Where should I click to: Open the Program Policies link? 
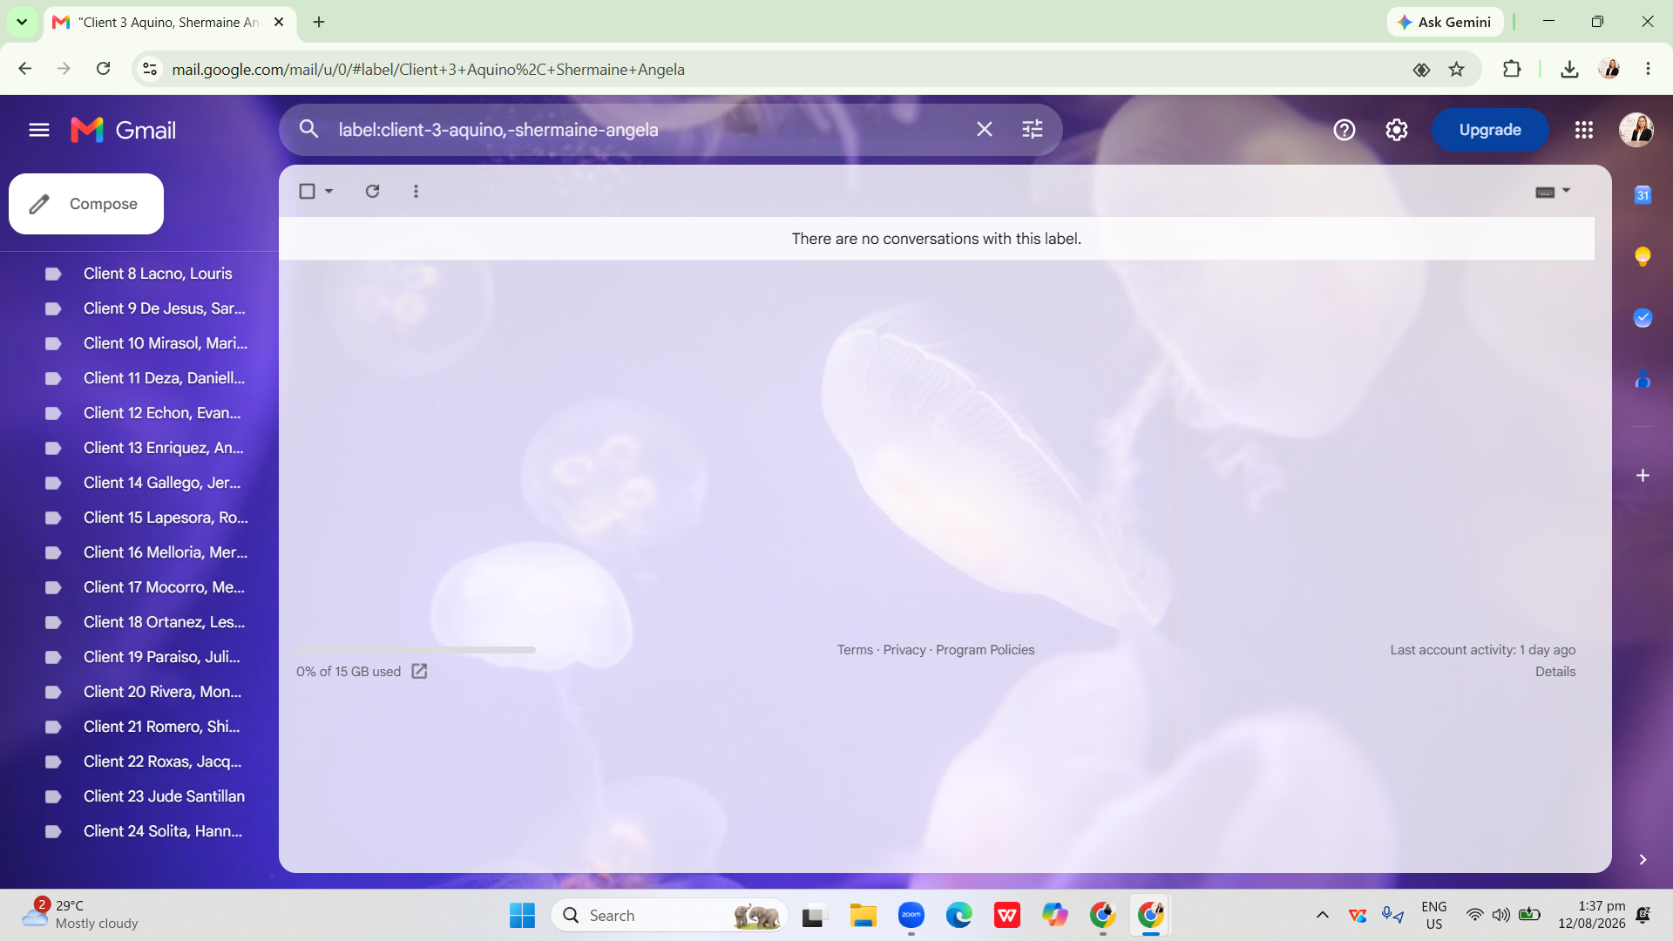click(986, 650)
